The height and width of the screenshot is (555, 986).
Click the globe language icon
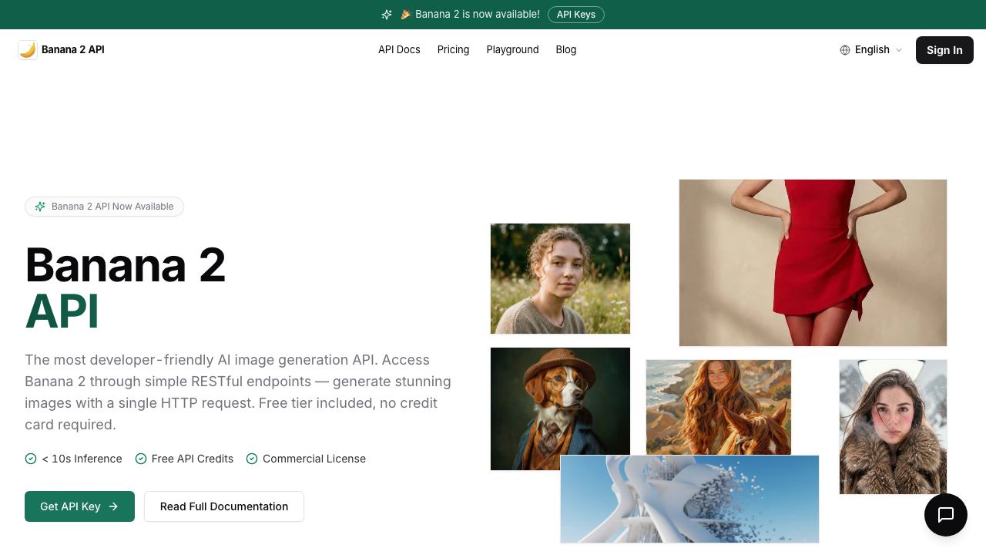click(x=845, y=50)
